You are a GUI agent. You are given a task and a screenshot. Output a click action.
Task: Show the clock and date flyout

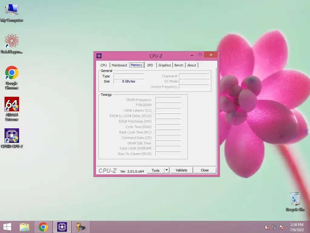[x=297, y=227]
